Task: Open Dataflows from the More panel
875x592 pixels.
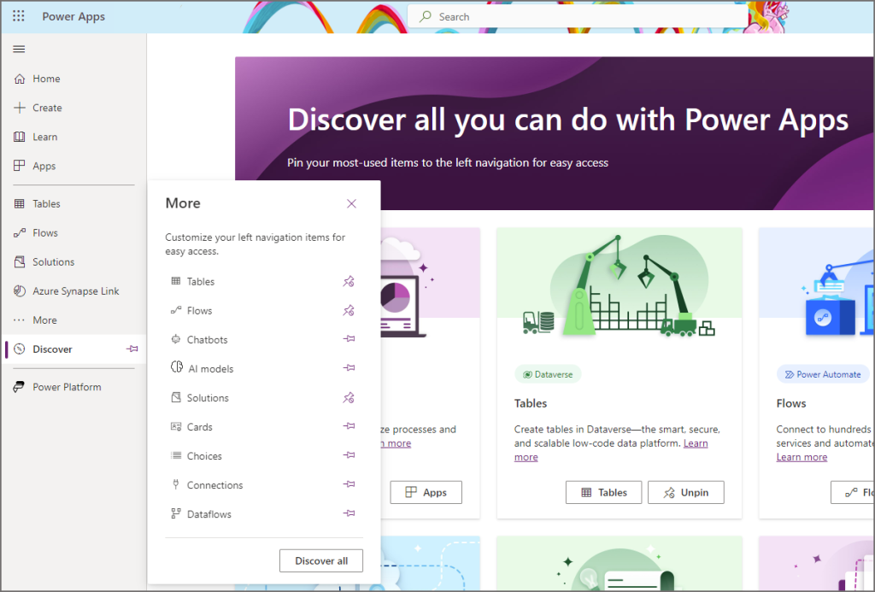Action: [201, 513]
